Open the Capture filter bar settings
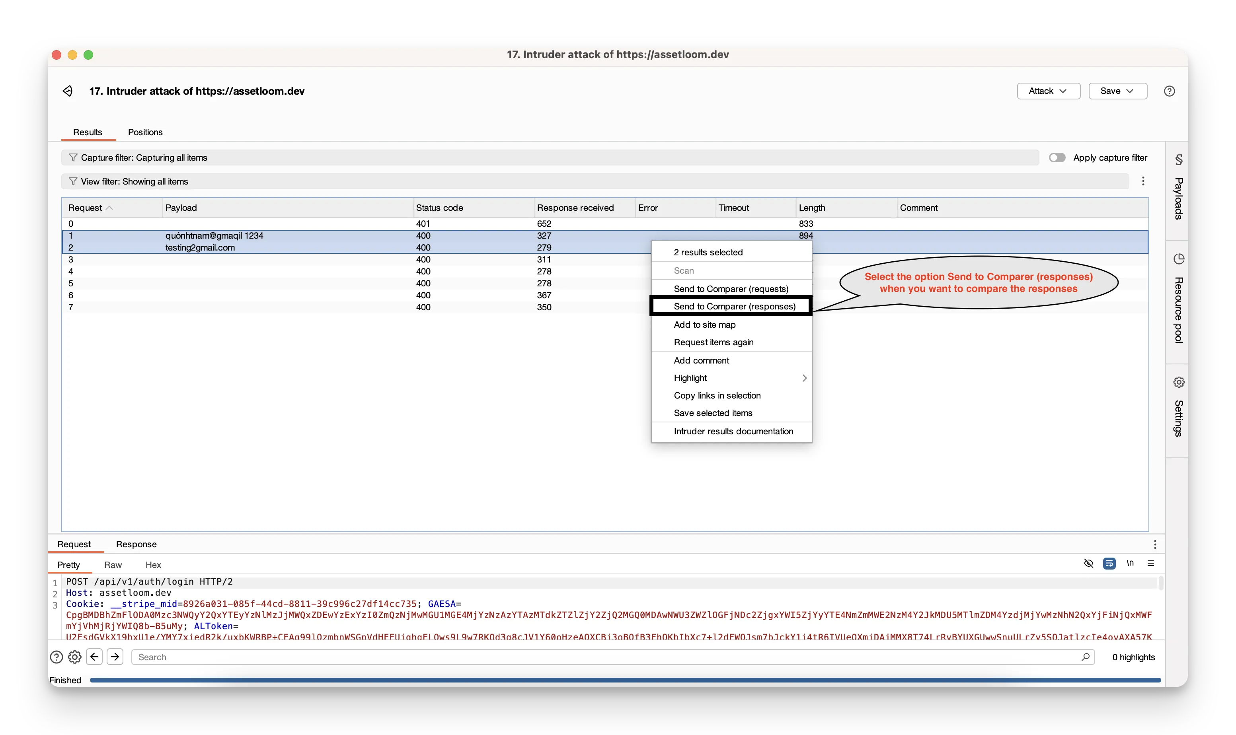This screenshot has height=735, width=1236. click(x=550, y=157)
